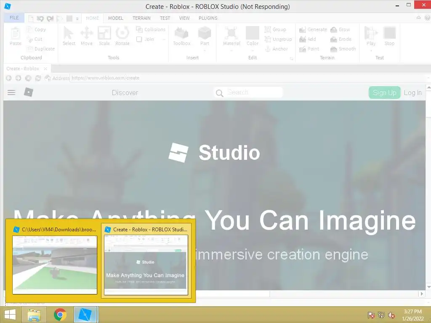Click the Duplicate icon
This screenshot has width=431, height=323.
point(29,49)
